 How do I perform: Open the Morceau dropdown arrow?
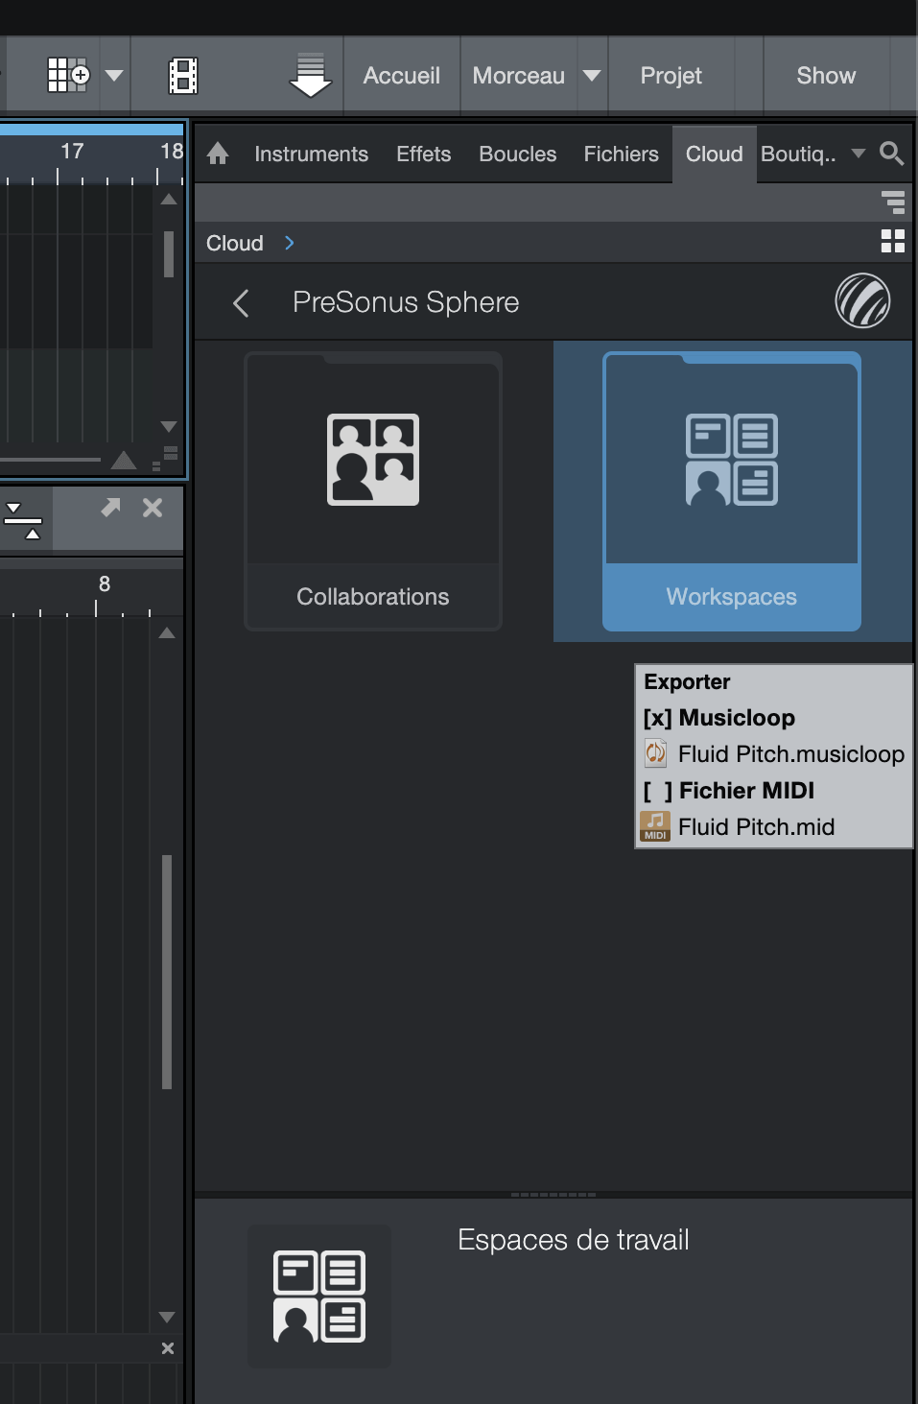(x=593, y=74)
